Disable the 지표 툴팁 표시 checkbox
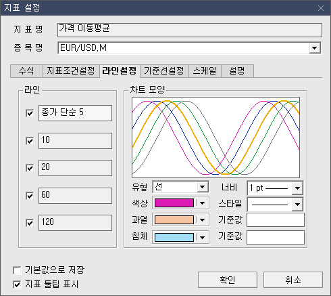Image resolution: width=331 pixels, height=296 pixels. 17,284
